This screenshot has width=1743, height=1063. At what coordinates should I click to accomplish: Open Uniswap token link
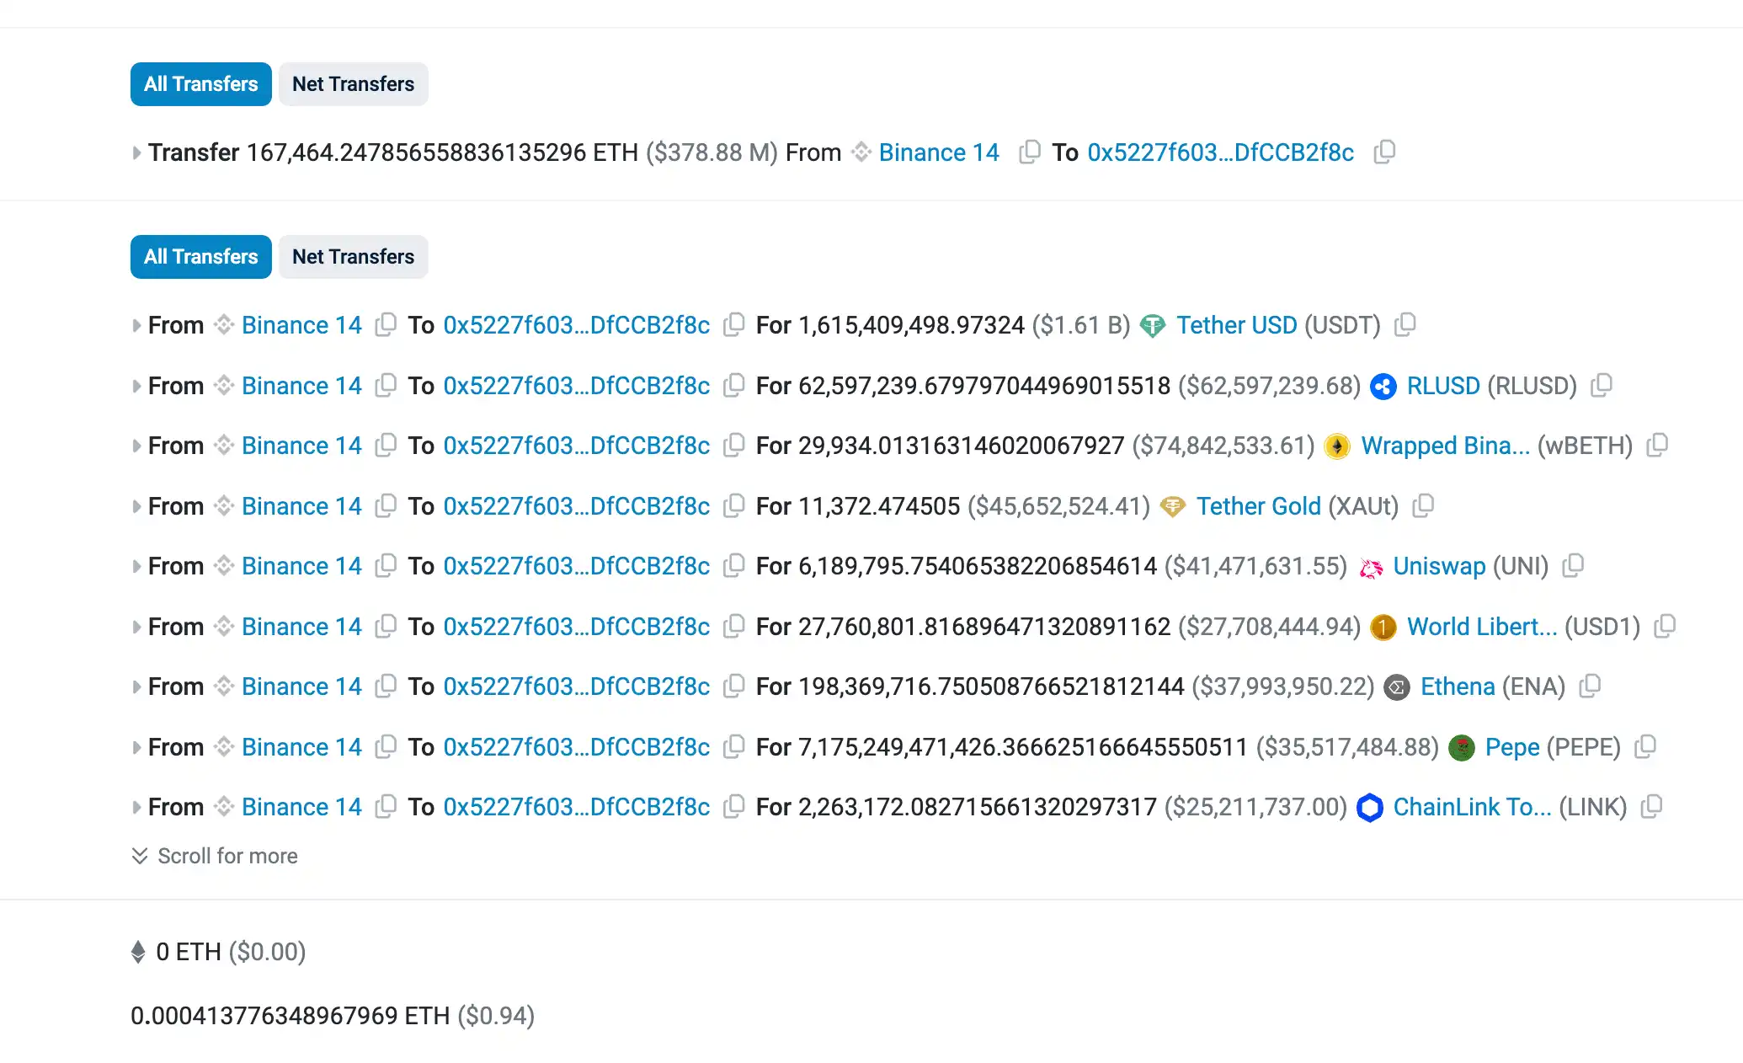pyautogui.click(x=1439, y=566)
